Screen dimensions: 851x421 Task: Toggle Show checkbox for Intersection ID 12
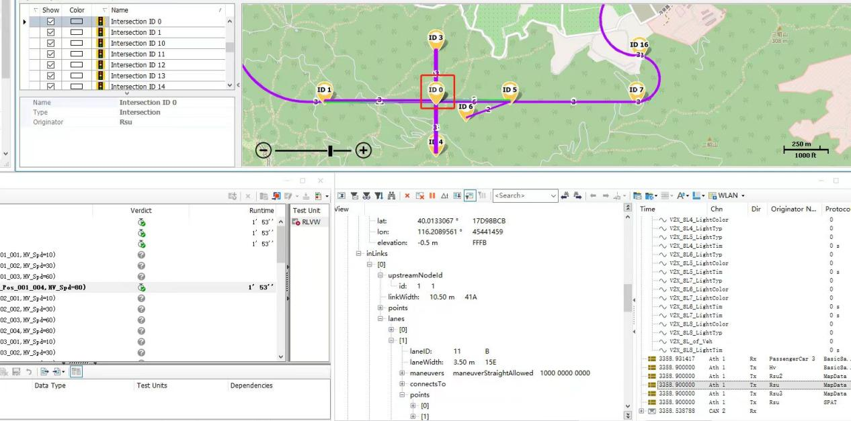tap(50, 65)
